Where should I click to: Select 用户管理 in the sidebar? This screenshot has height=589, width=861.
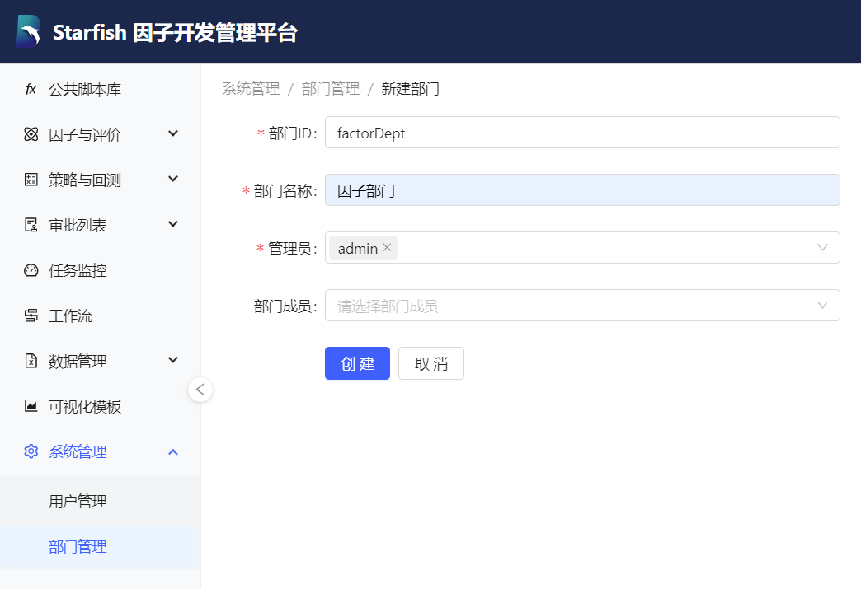click(78, 501)
